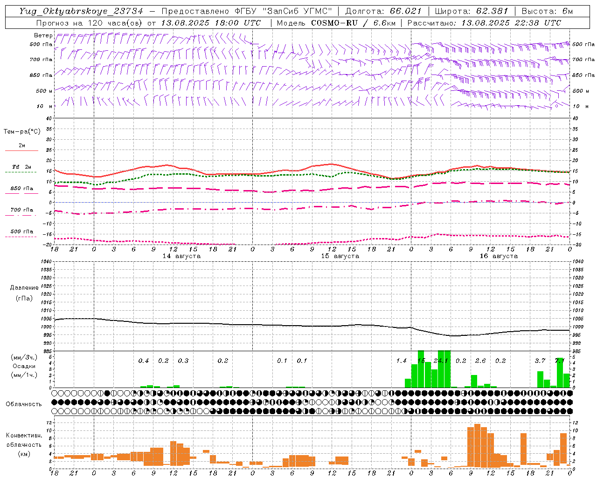Click the 15 августа date label

pyautogui.click(x=340, y=256)
